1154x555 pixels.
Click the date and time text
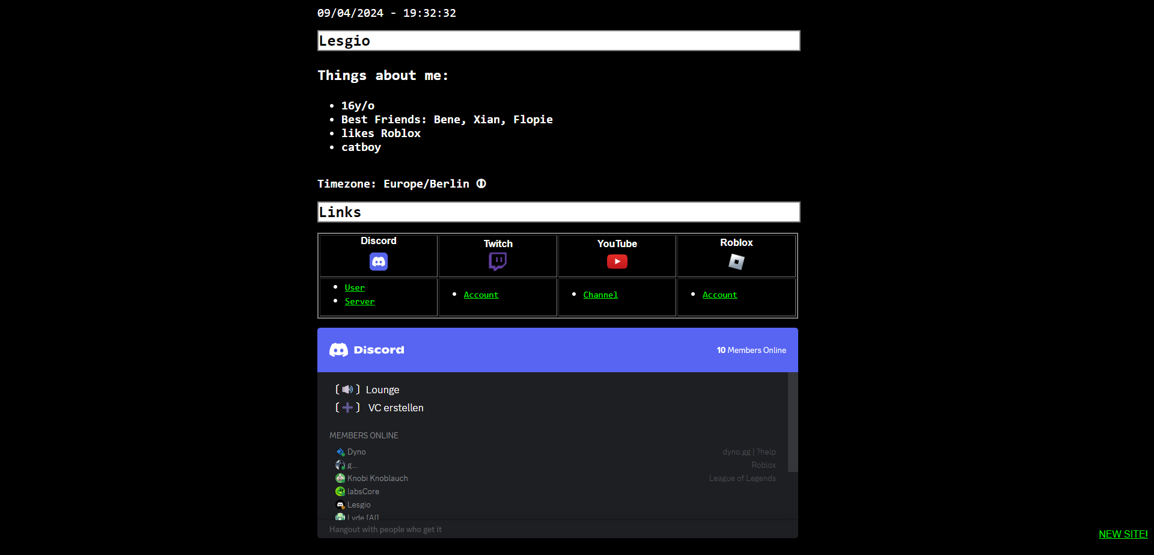point(386,13)
